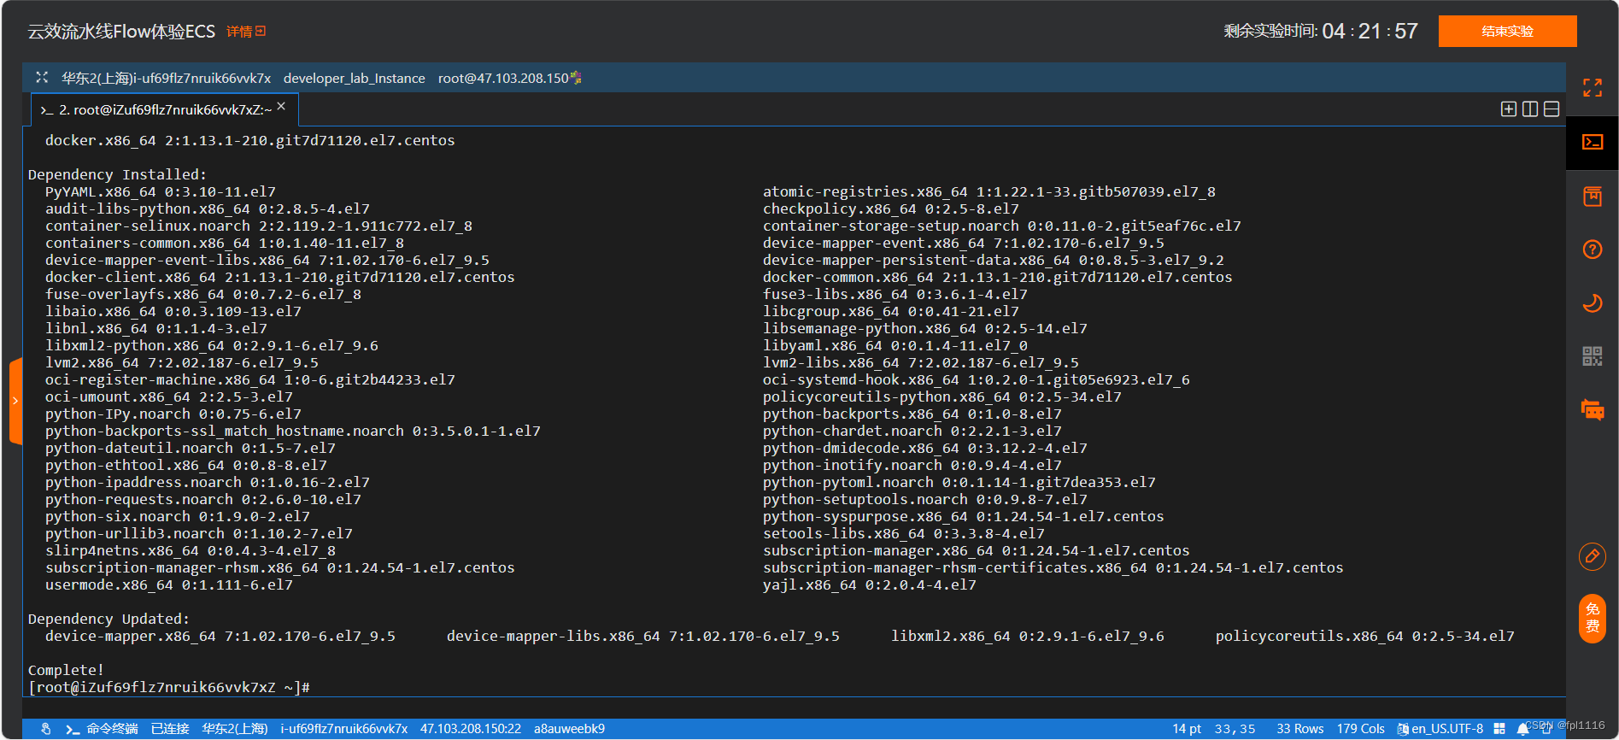This screenshot has height=740, width=1619.
Task: Click the notification bell icon in status bar
Action: click(x=1522, y=729)
